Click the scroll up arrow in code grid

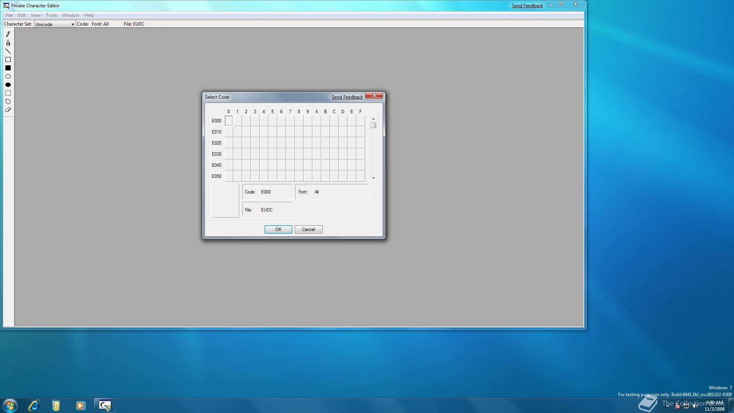pyautogui.click(x=373, y=119)
